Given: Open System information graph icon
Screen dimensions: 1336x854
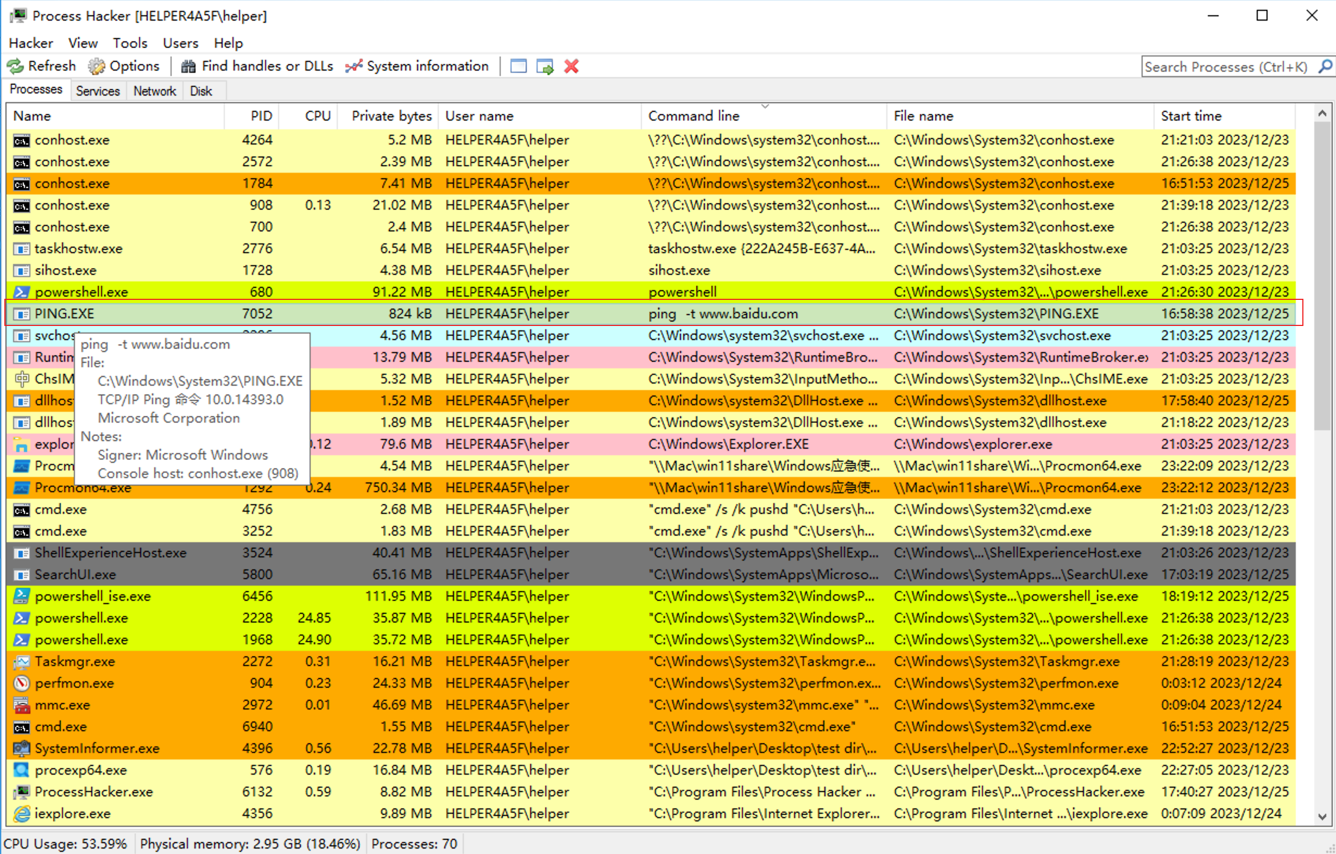Looking at the screenshot, I should pyautogui.click(x=354, y=67).
